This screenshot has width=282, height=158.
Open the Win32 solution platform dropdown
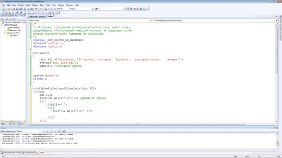93,9
